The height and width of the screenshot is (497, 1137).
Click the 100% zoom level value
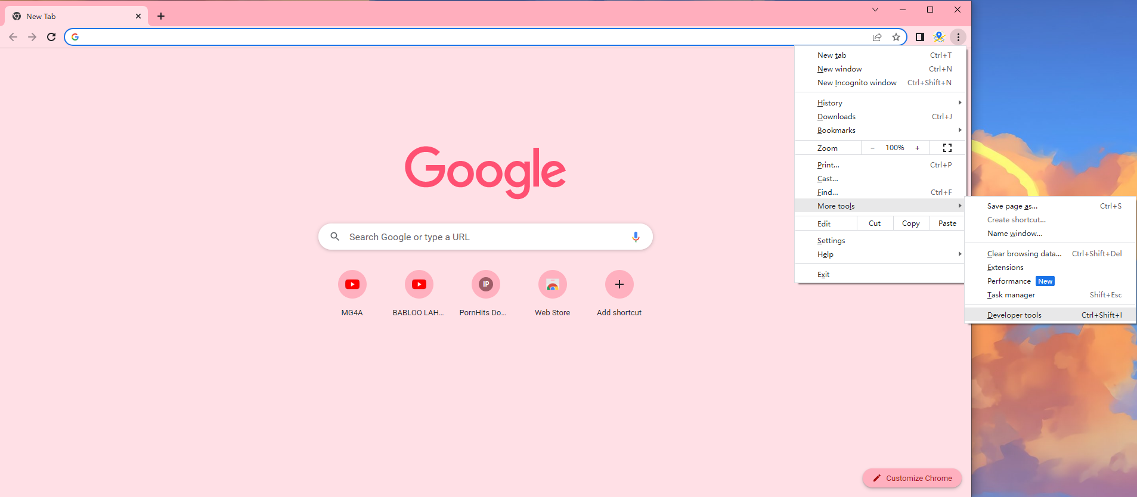[x=895, y=148]
